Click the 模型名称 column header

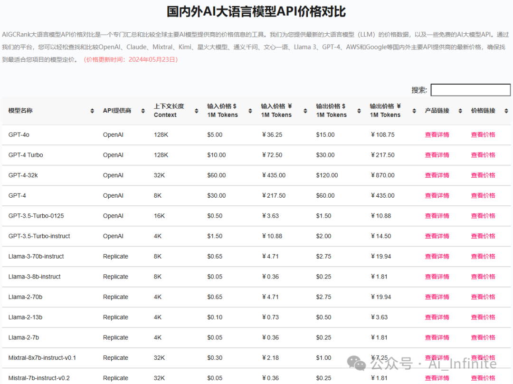click(x=20, y=111)
